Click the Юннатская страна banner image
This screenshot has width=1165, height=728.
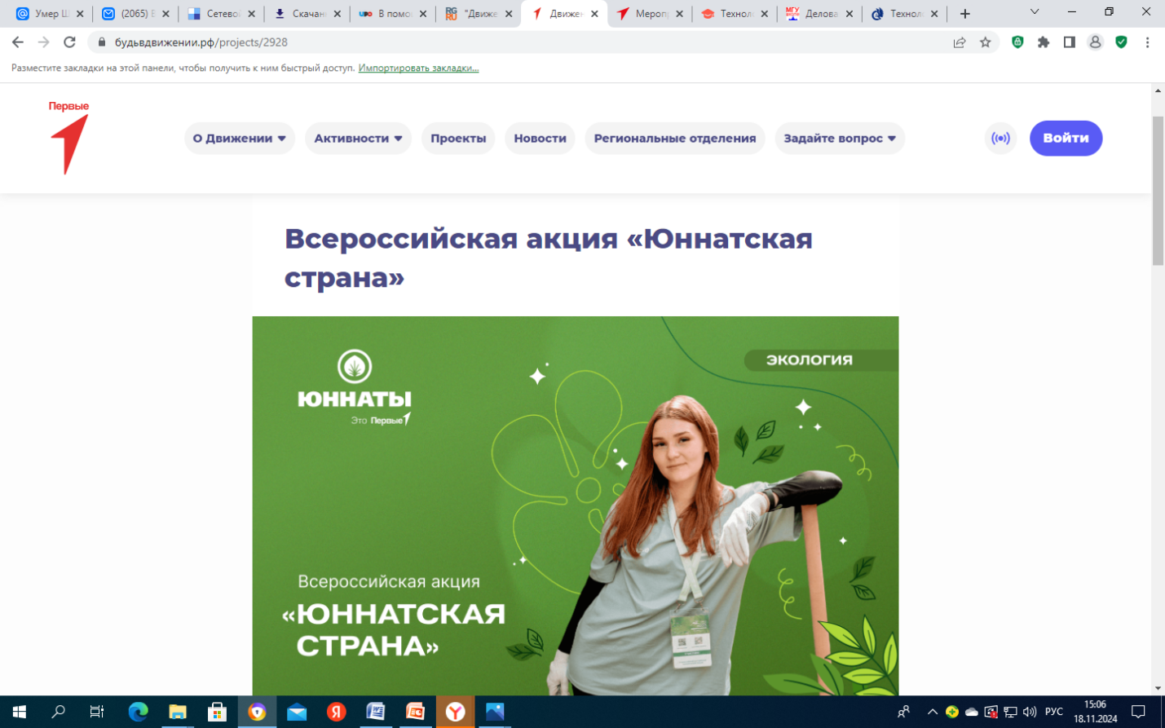575,505
